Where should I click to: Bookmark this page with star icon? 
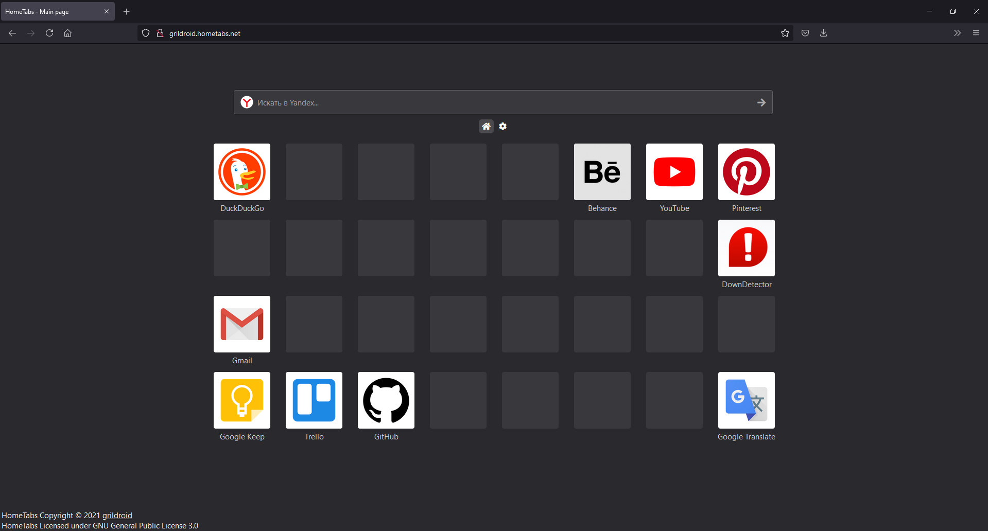tap(785, 33)
